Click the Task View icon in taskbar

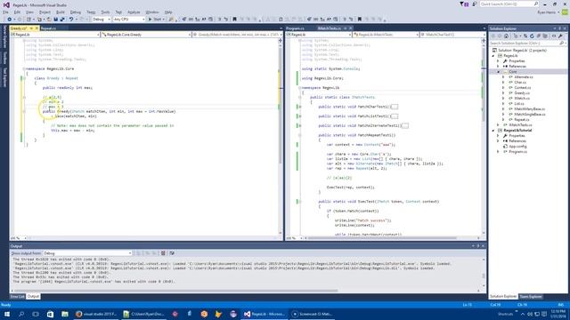coord(36,314)
